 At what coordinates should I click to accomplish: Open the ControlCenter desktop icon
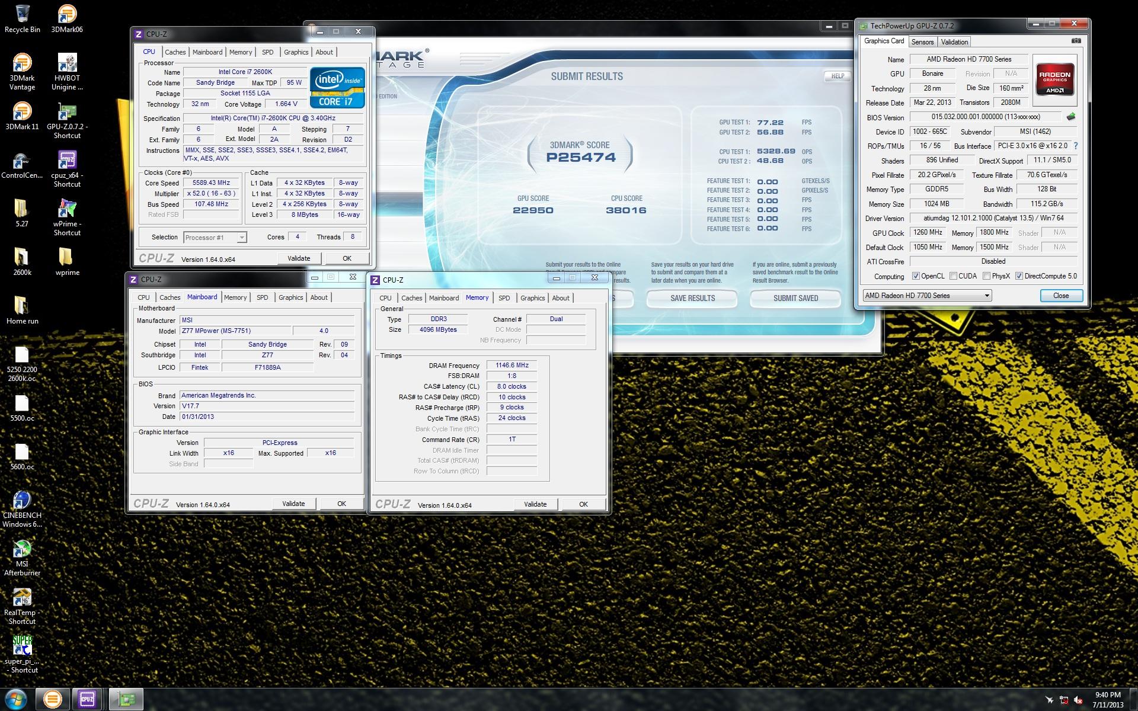[23, 165]
